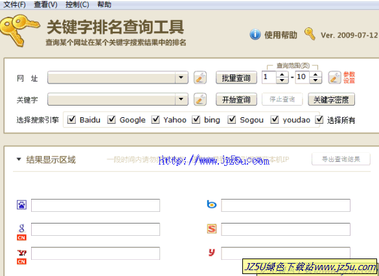This screenshot has width=379, height=276.
Task: Click the end page field showing 10
Action: (303, 77)
